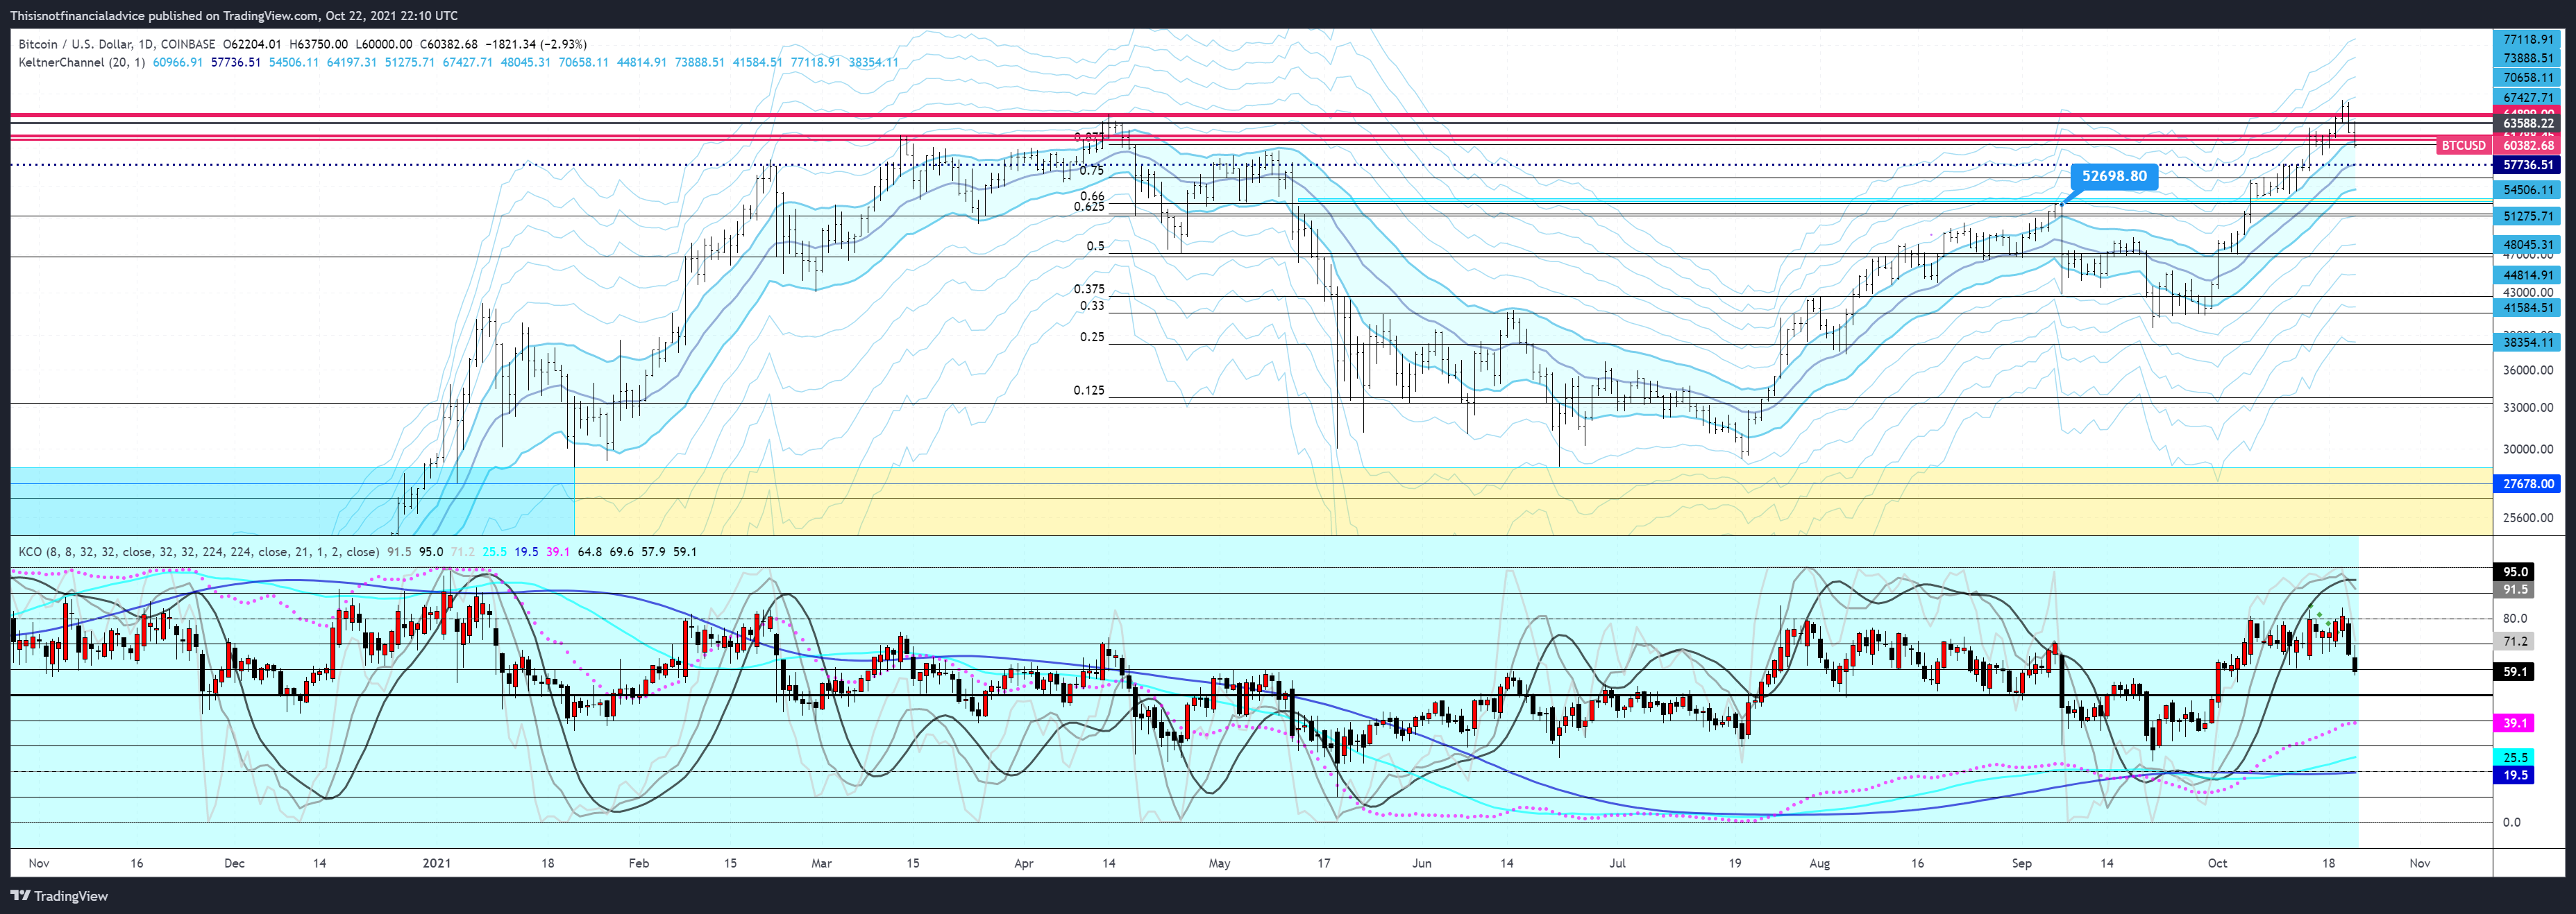The height and width of the screenshot is (914, 2576).
Task: Click the 44814.91 price axis label
Action: pyautogui.click(x=2527, y=276)
